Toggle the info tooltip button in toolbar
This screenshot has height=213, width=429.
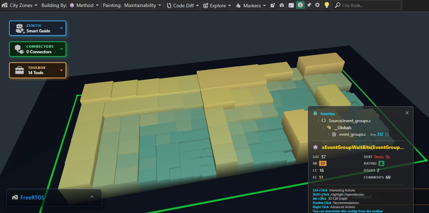300,5
